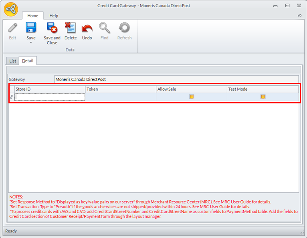The height and width of the screenshot is (238, 307).
Task: Click the Gateway field label
Action: click(x=17, y=79)
